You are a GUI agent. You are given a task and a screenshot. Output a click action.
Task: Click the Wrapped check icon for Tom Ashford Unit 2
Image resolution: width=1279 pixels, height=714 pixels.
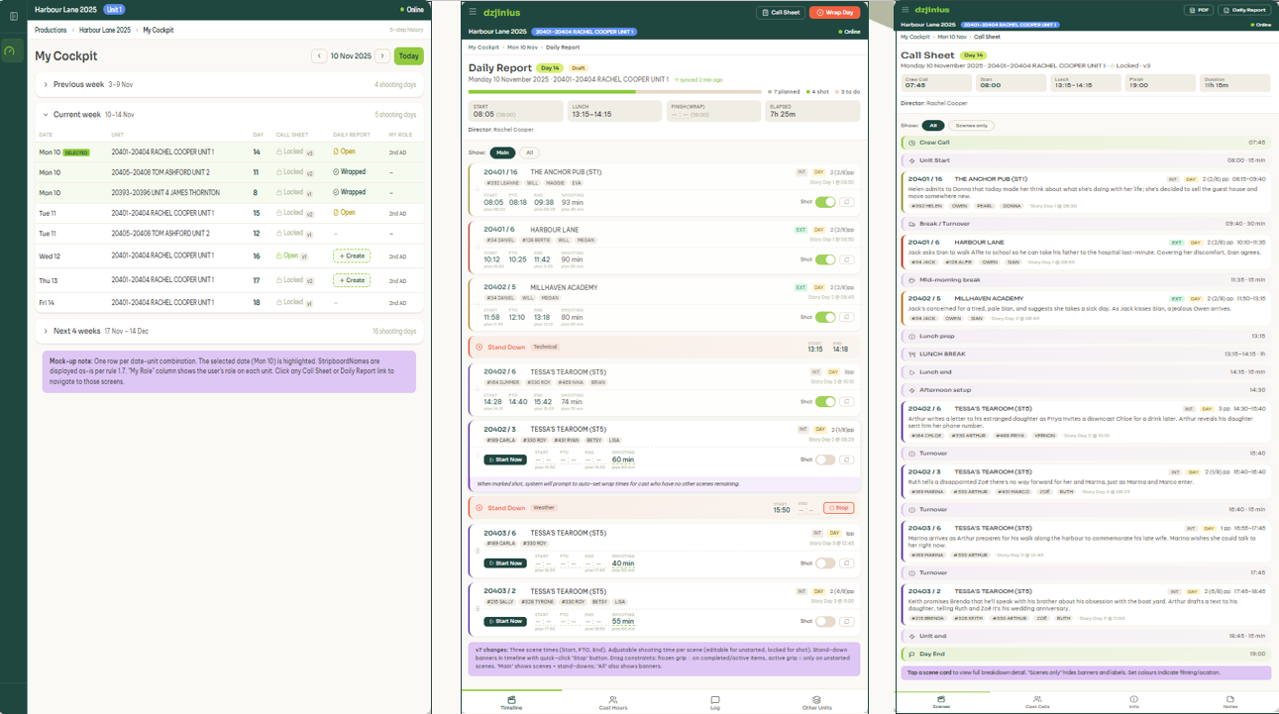tap(336, 171)
